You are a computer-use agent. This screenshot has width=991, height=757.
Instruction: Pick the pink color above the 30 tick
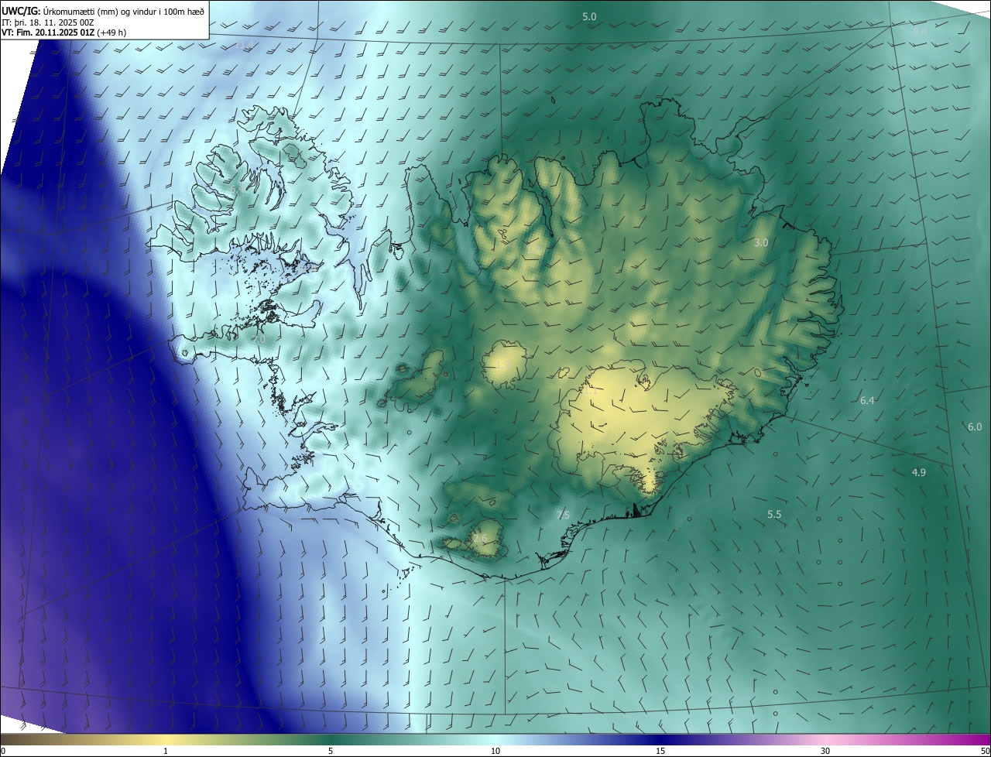tap(825, 739)
